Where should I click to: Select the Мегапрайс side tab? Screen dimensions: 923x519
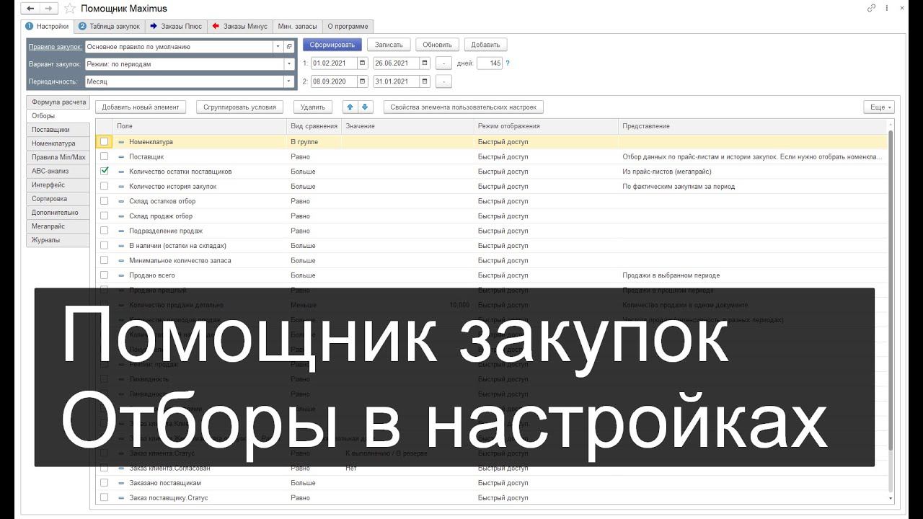[x=58, y=226]
